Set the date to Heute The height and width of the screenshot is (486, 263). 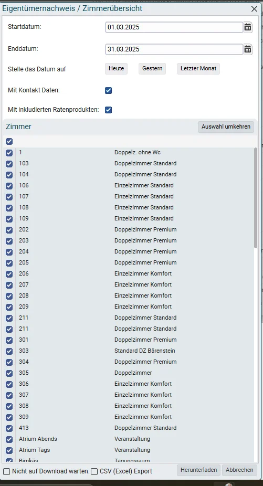click(117, 69)
